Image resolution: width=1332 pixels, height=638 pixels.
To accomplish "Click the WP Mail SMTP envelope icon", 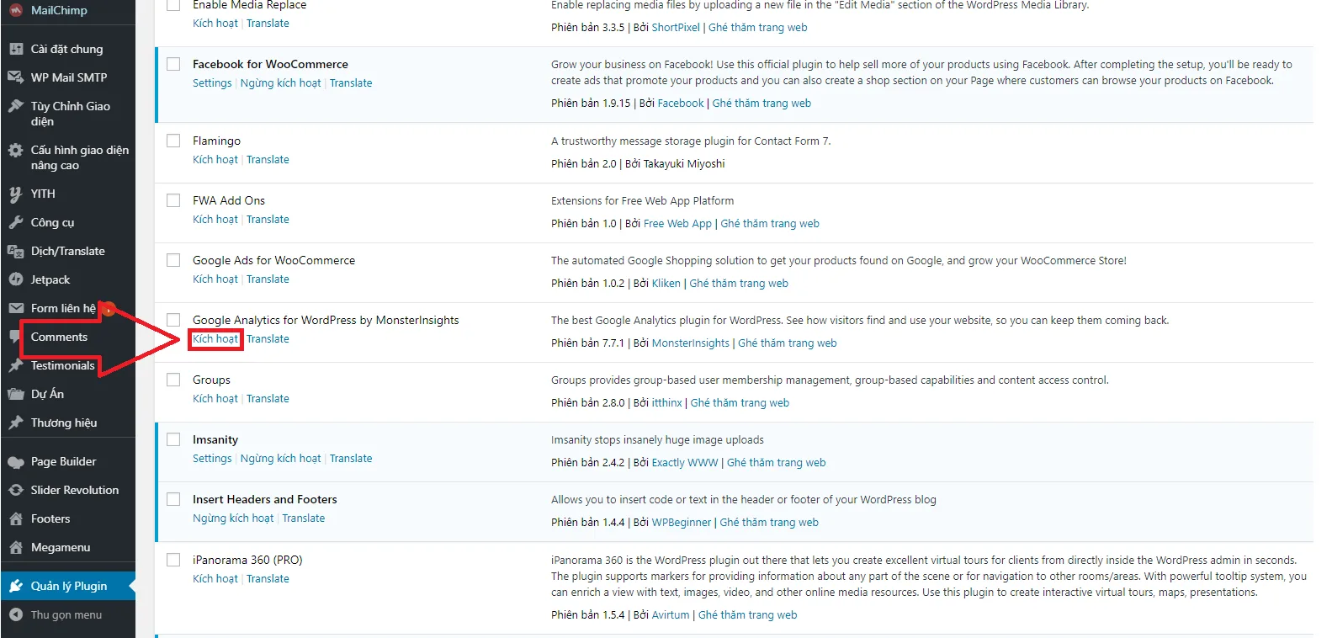I will coord(16,77).
